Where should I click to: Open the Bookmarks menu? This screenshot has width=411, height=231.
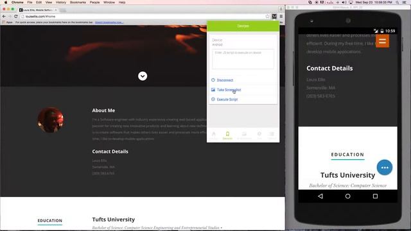[78, 3]
